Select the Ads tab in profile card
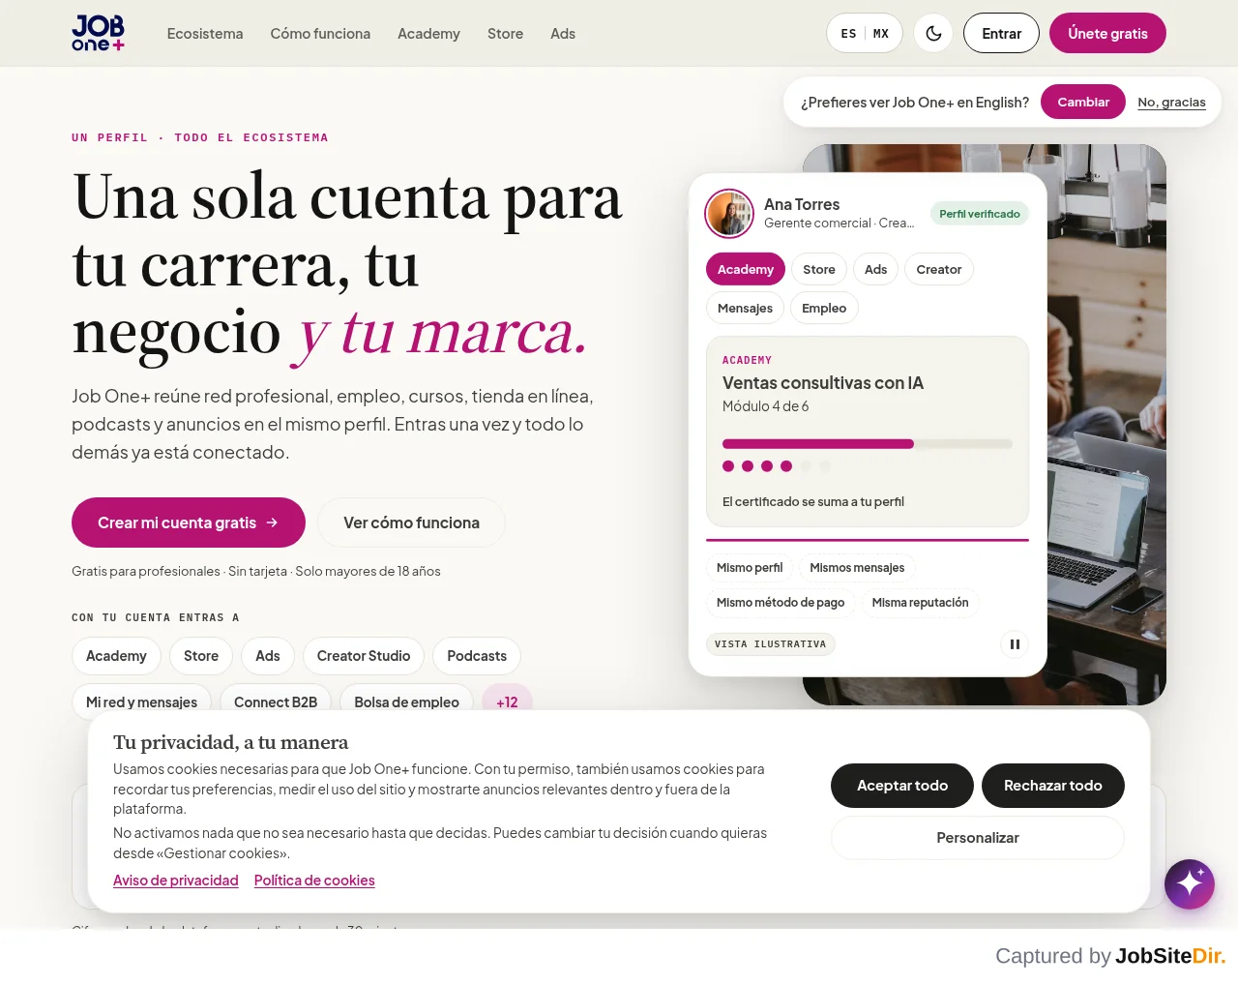This screenshot has width=1238, height=985. coord(876,269)
